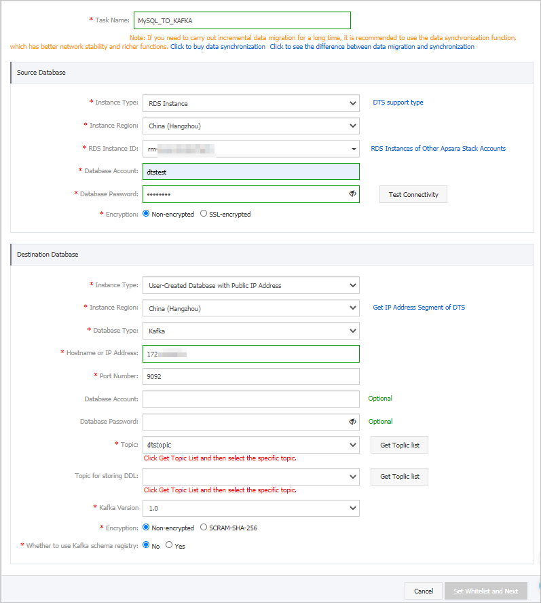The width and height of the screenshot is (541, 603).
Task: Cancel the migration task setup
Action: pos(423,591)
